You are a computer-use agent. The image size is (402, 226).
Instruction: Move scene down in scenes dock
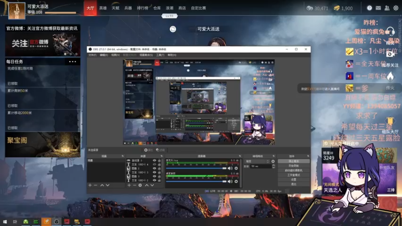108,185
